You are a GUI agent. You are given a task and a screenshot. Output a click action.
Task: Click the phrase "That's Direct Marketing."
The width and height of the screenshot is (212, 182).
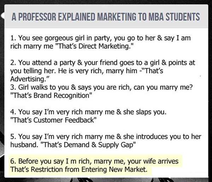point(97,47)
